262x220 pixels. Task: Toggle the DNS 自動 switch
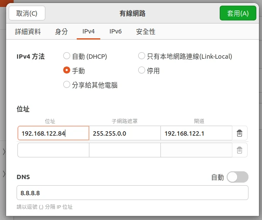click(x=238, y=177)
